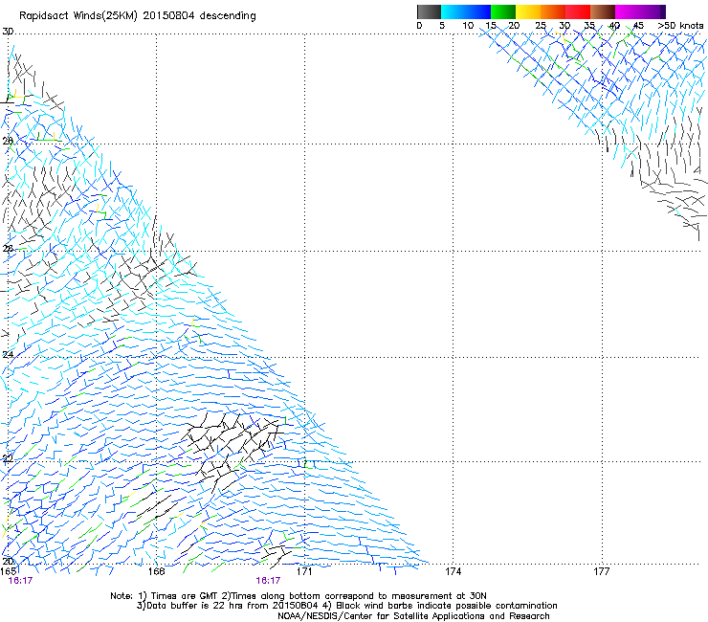Click the "5" label under the color scale
The width and height of the screenshot is (708, 622).
442,26
